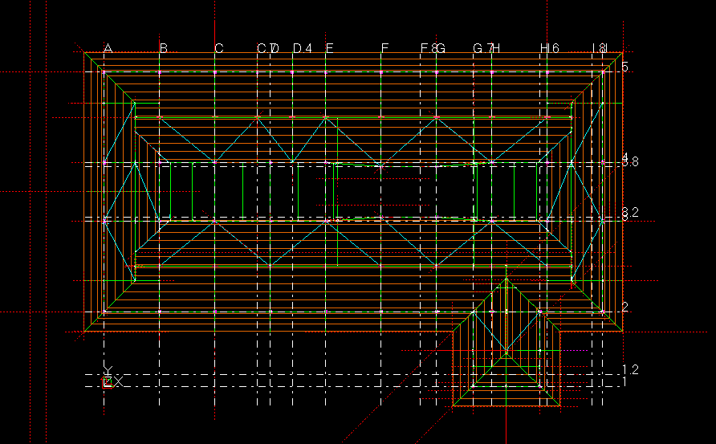Select grid label H.6
Screen dimensions: 716x444
(x=549, y=49)
